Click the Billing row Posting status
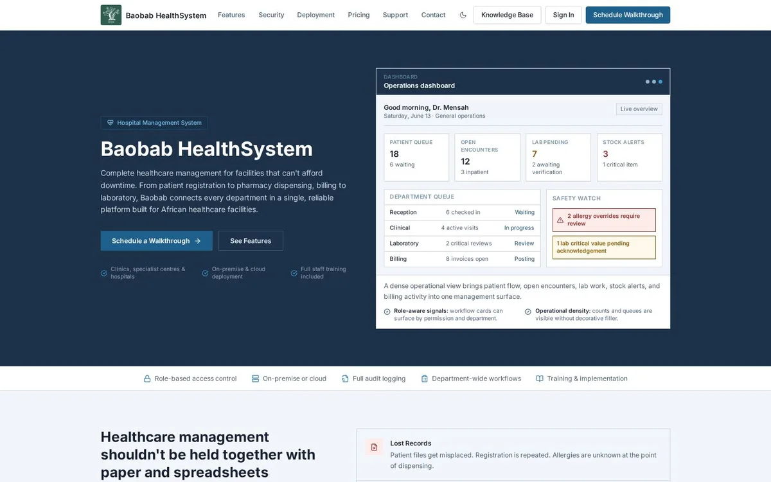This screenshot has width=771, height=482. tap(524, 259)
